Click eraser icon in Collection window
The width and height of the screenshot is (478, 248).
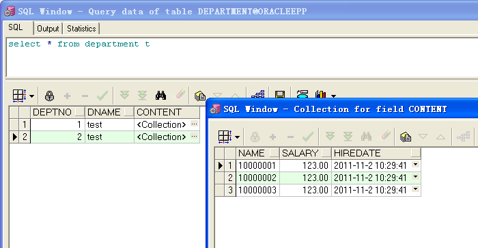pyautogui.click(x=386, y=135)
